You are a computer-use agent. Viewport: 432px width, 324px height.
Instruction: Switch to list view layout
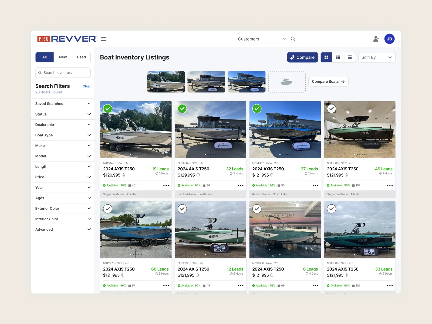pyautogui.click(x=350, y=57)
